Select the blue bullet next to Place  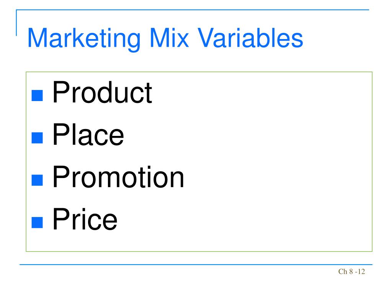point(37,137)
